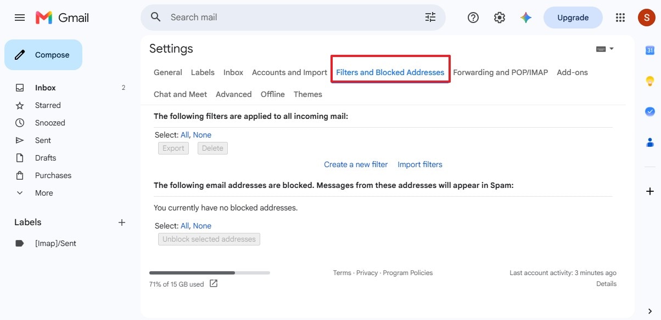Open the Inbox settings tab
This screenshot has width=661, height=320.
pos(233,72)
